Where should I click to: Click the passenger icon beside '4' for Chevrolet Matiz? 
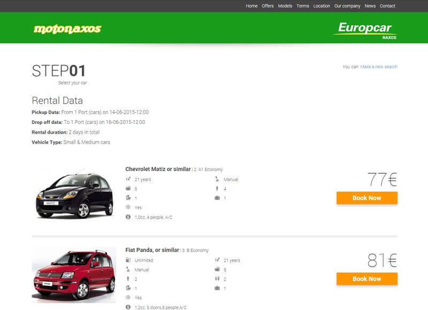pyautogui.click(x=217, y=188)
